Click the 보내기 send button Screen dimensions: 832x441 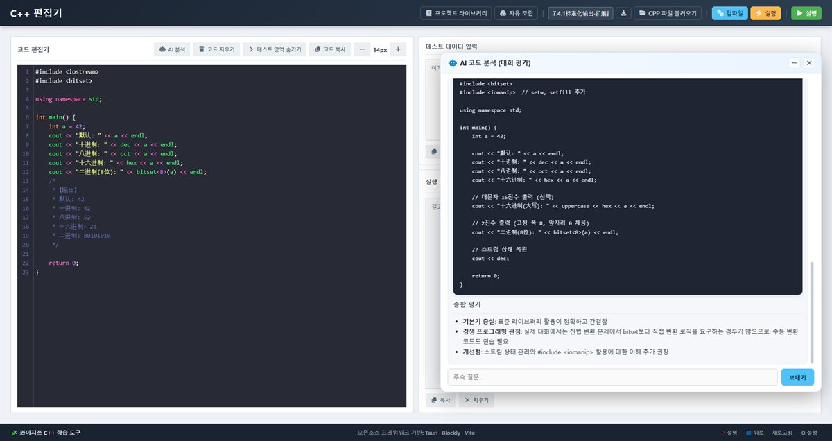pos(797,377)
